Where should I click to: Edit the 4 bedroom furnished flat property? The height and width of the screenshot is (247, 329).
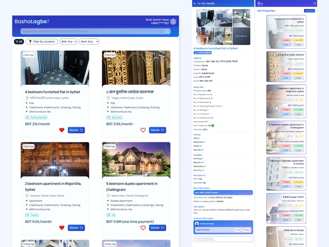(x=286, y=45)
